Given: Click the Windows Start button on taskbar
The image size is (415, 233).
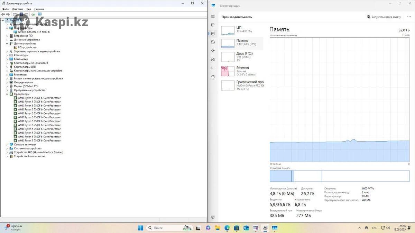Looking at the screenshot, I should coord(141,228).
